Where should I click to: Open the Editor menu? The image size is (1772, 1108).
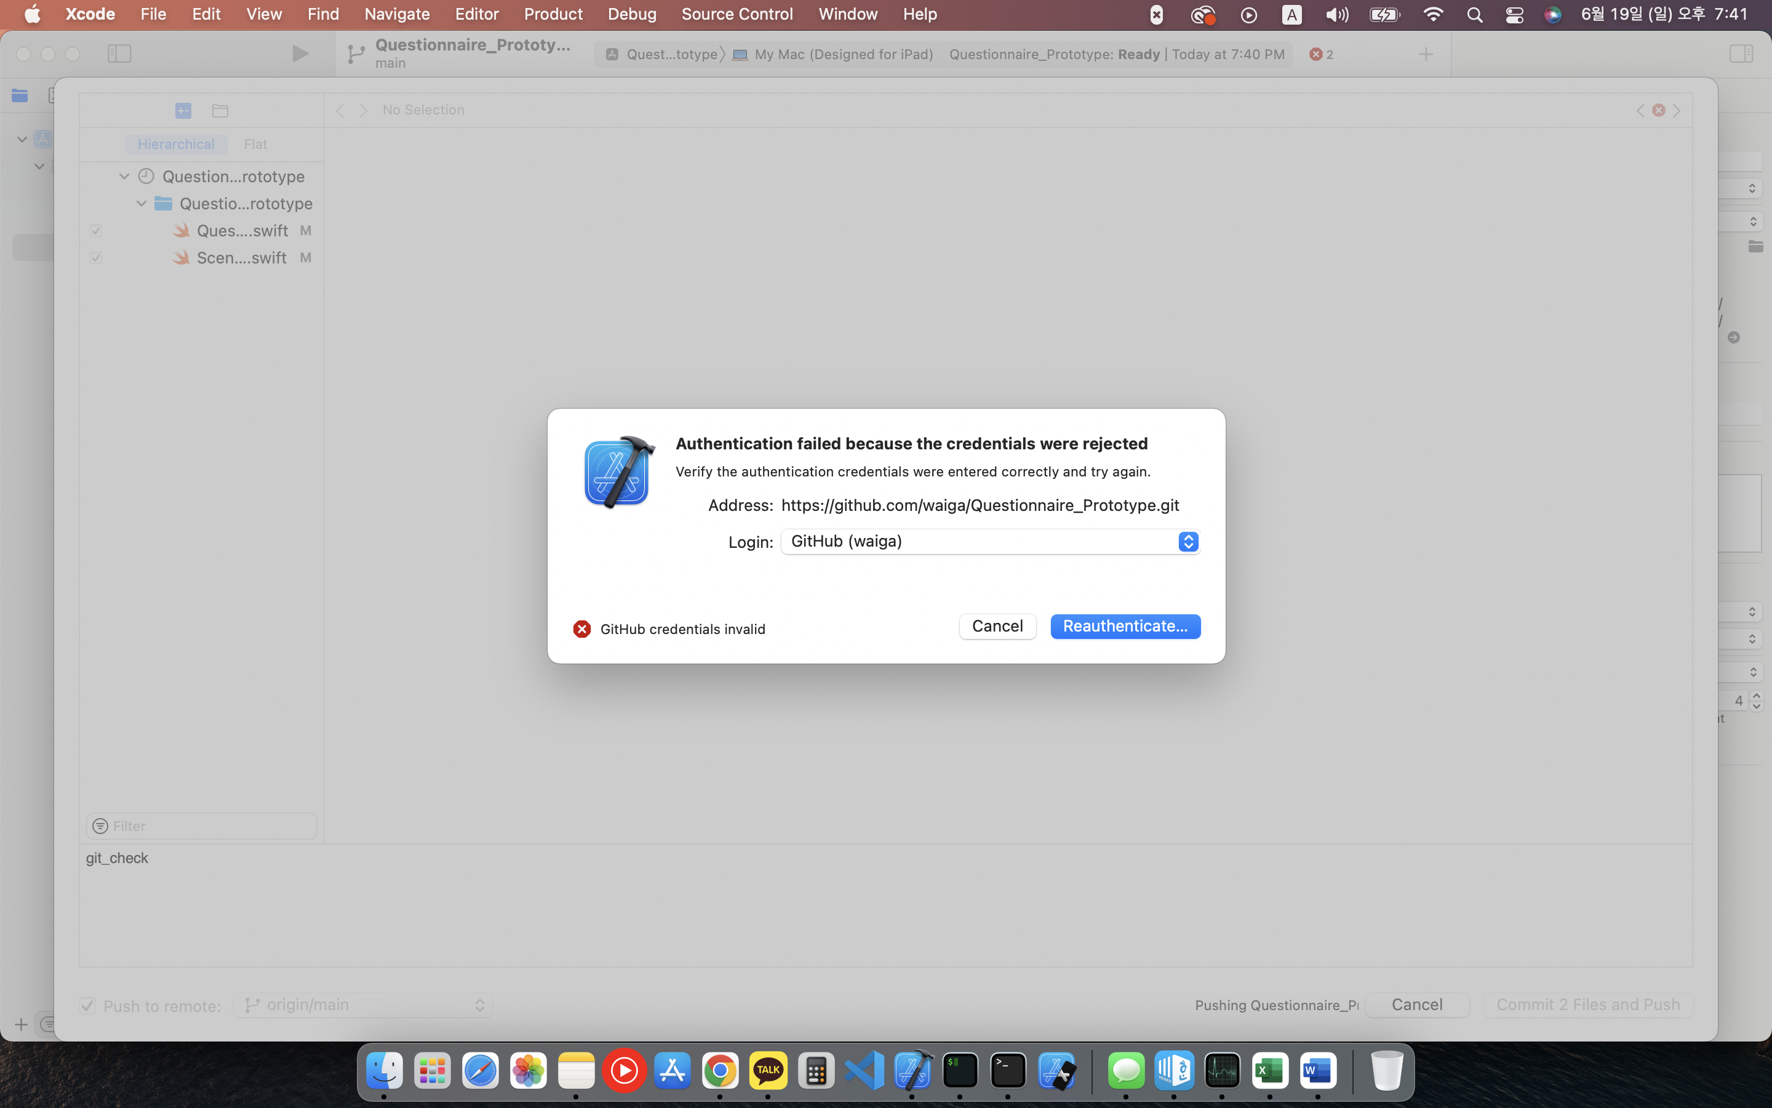pyautogui.click(x=477, y=14)
